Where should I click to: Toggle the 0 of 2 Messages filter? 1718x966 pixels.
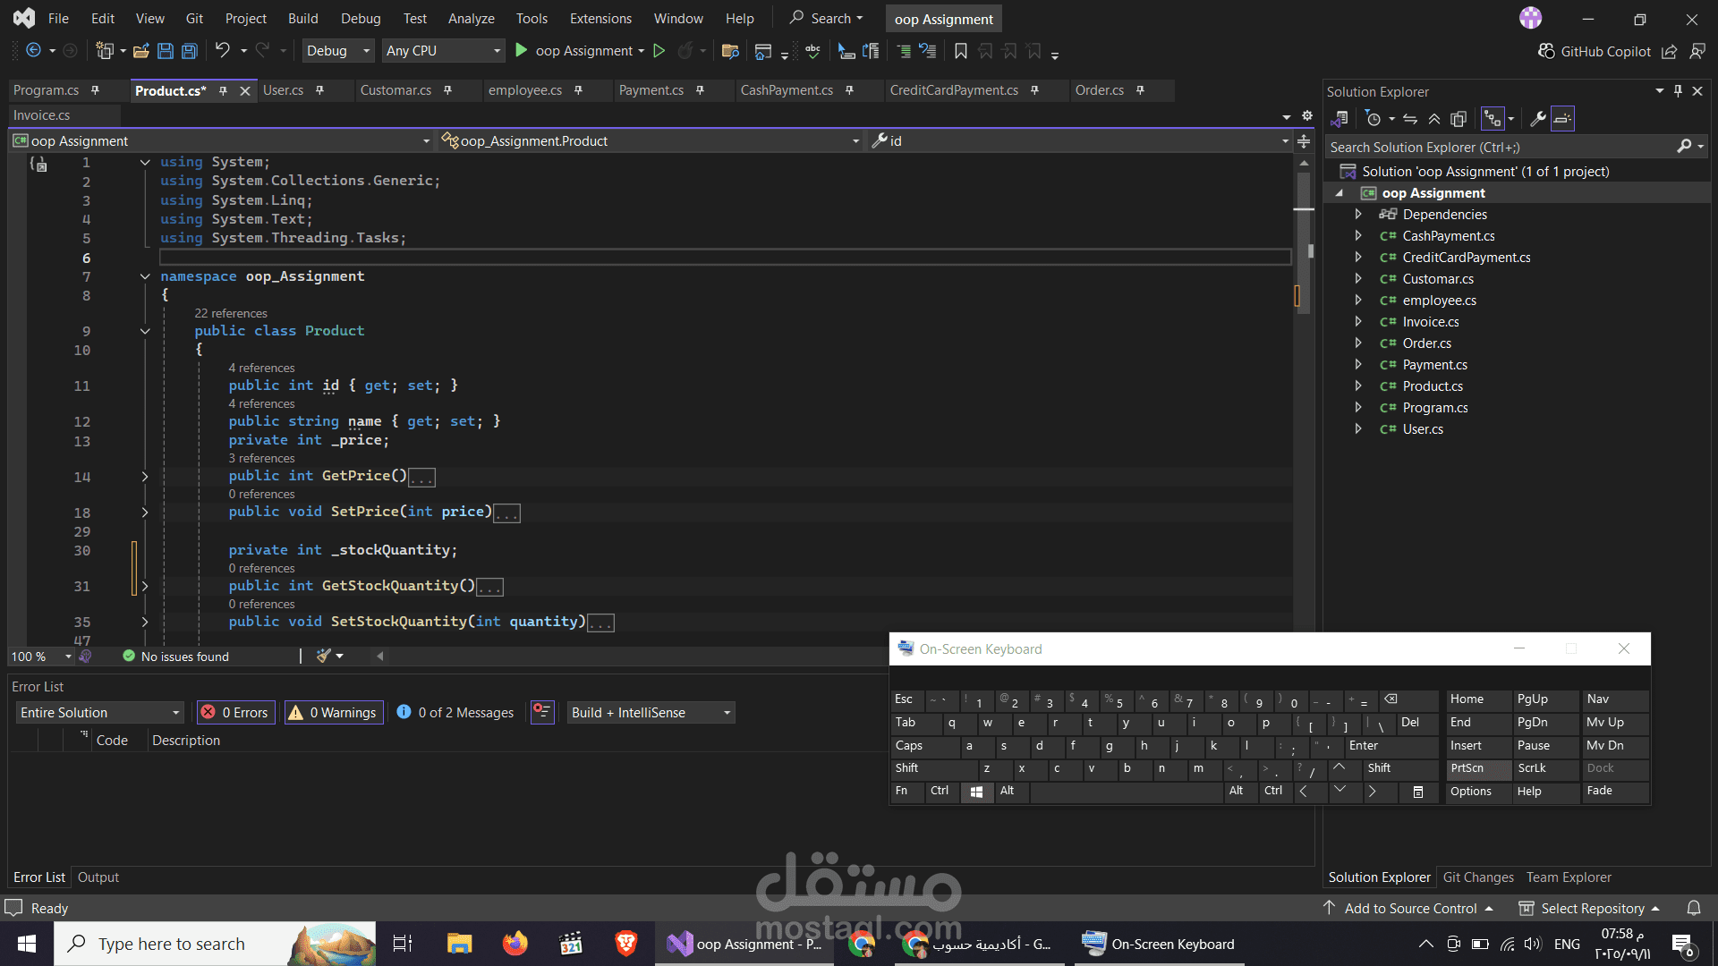click(x=455, y=712)
